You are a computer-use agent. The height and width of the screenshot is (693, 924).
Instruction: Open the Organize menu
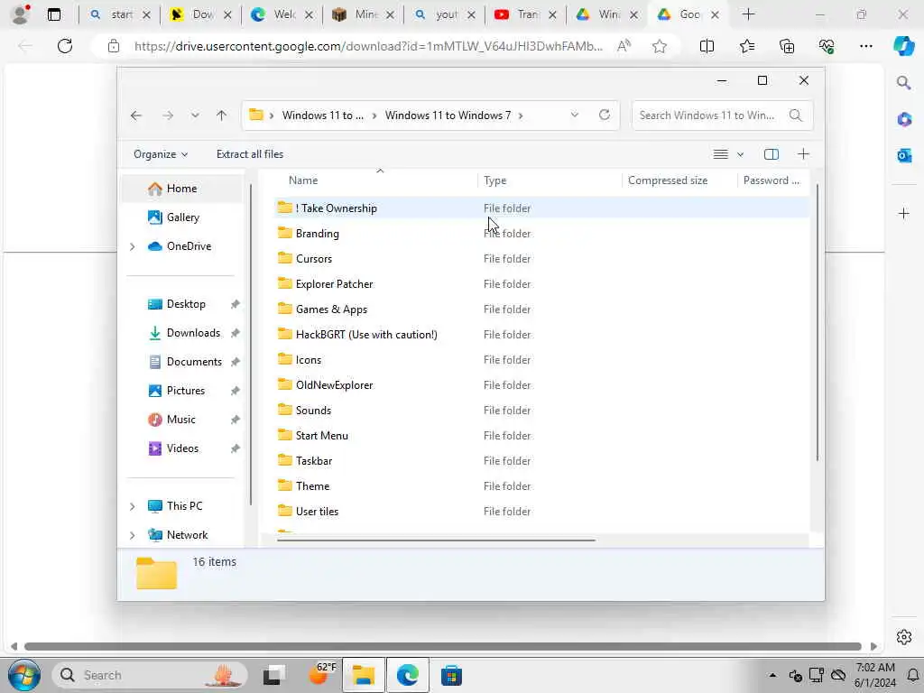click(x=161, y=154)
